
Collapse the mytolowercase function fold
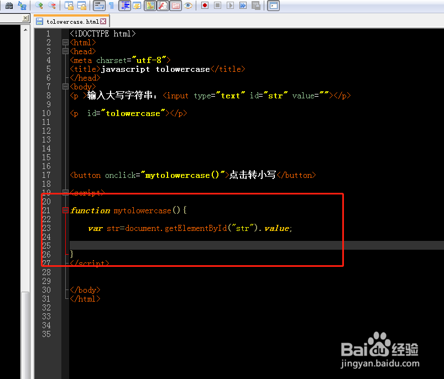(x=65, y=210)
